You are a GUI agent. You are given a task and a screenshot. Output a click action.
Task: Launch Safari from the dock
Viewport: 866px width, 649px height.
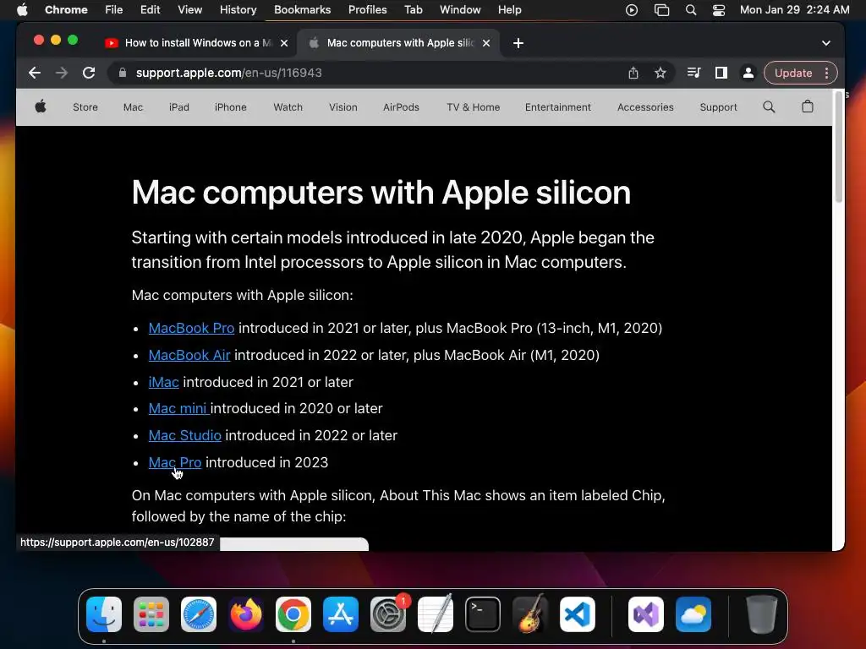click(x=198, y=614)
